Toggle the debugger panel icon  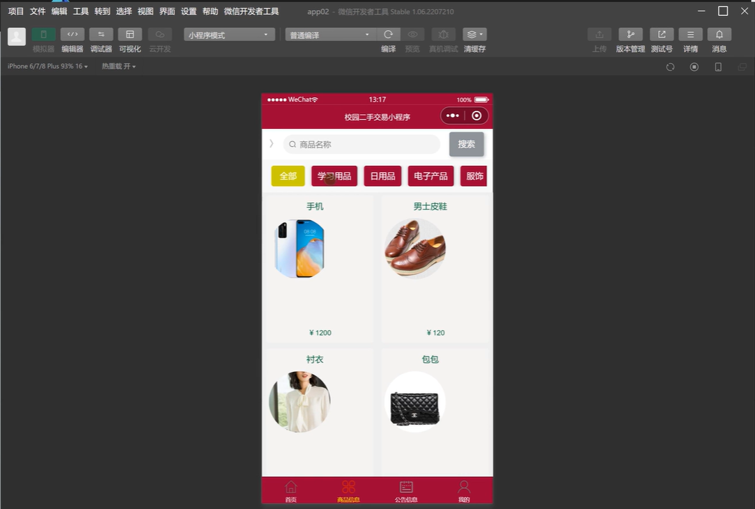[x=101, y=35]
